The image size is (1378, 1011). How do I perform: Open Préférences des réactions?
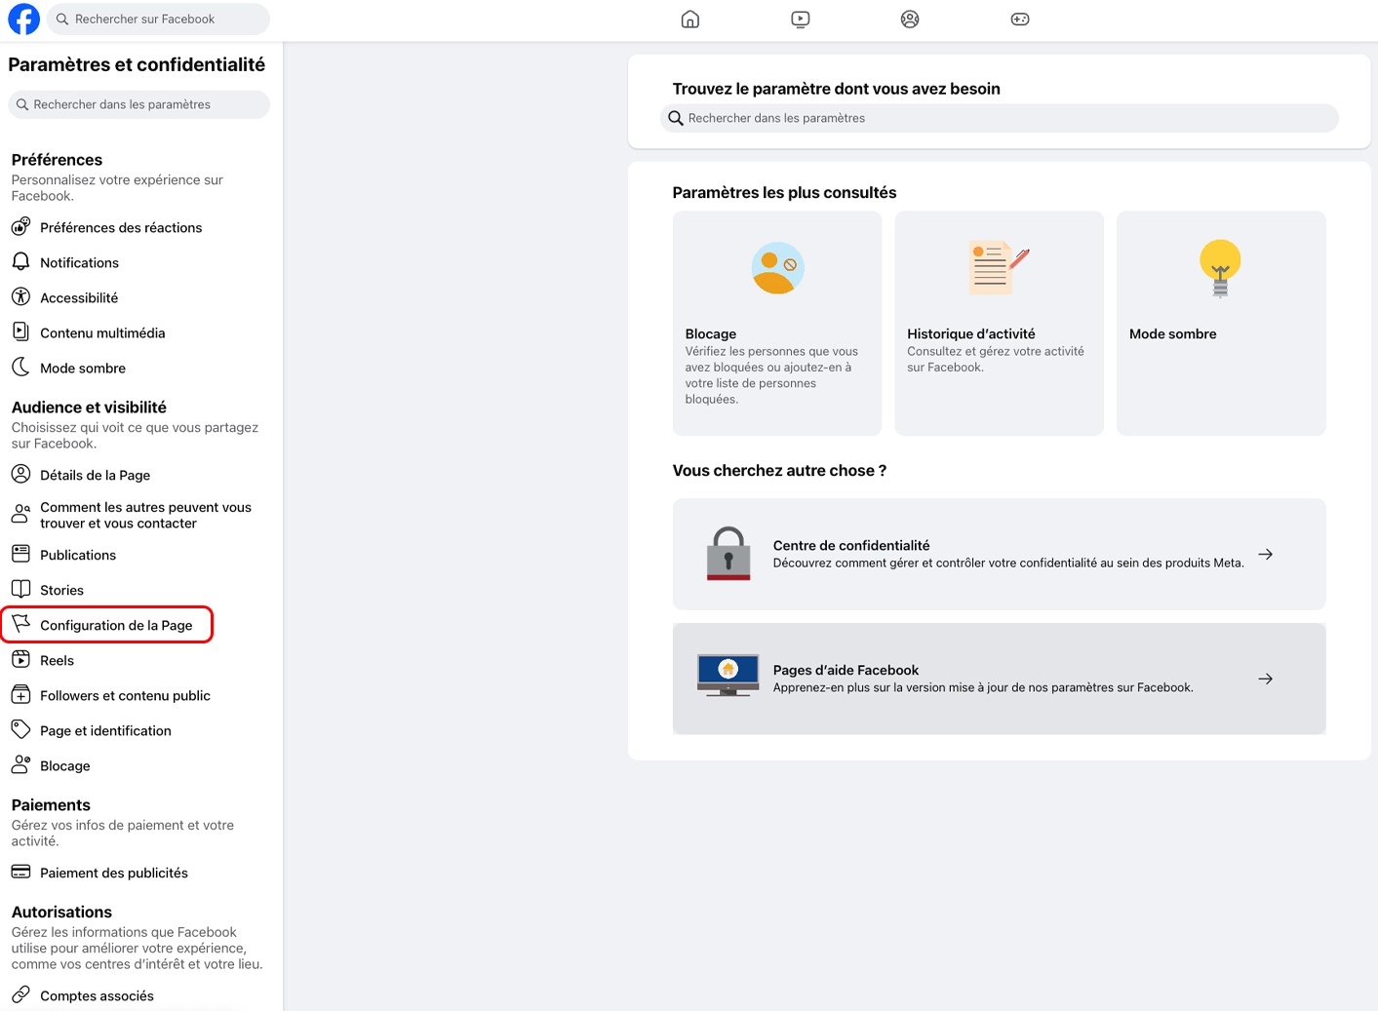[121, 227]
